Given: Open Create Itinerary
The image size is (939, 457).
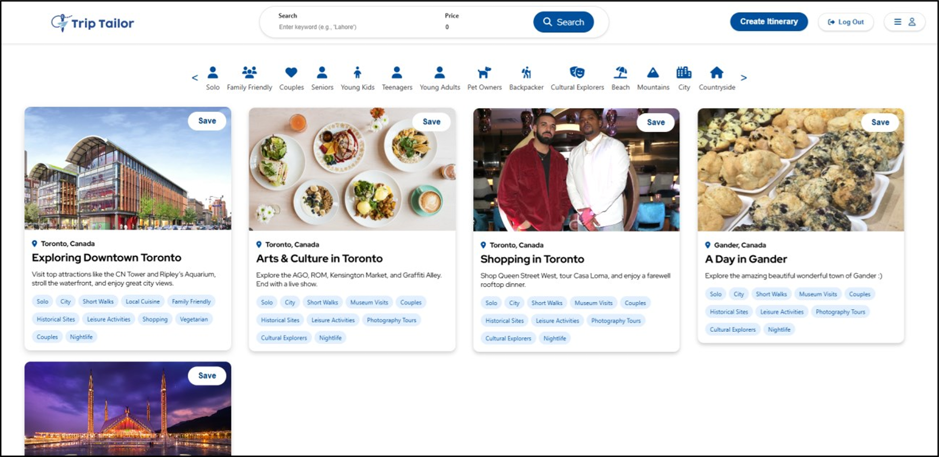Looking at the screenshot, I should [769, 22].
